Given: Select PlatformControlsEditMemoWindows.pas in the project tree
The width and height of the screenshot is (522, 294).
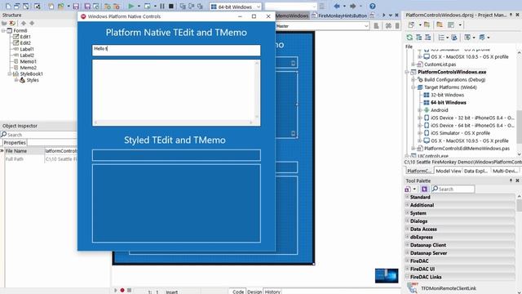Looking at the screenshot, I should [x=467, y=149].
